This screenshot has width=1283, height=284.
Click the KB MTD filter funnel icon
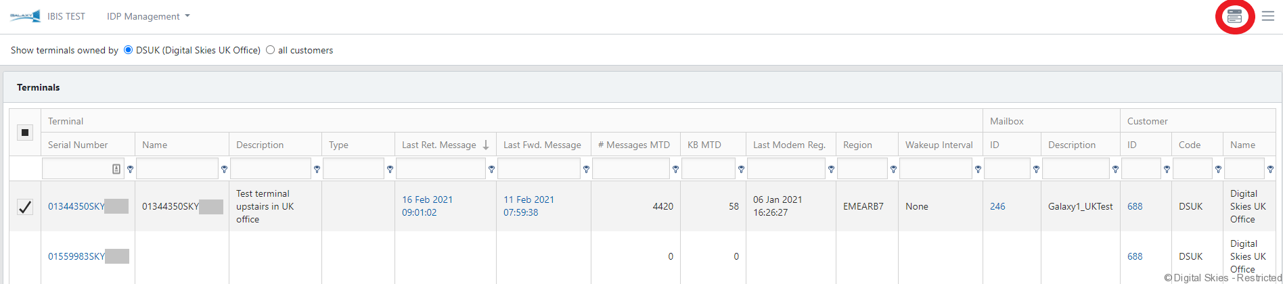tap(741, 169)
